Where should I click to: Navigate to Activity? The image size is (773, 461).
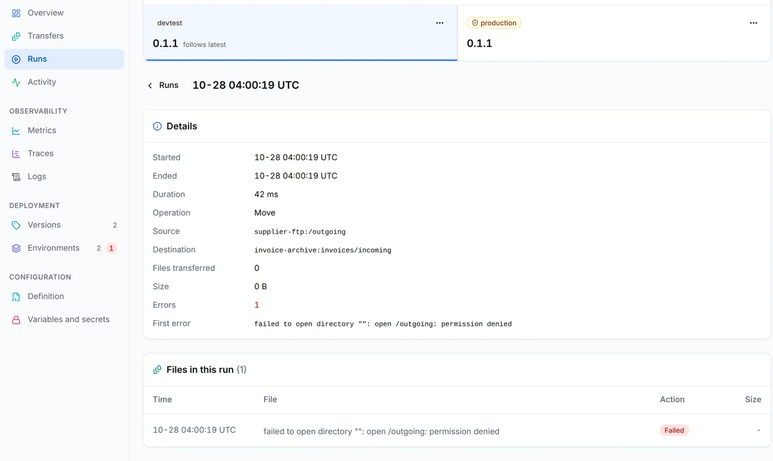coord(64,82)
